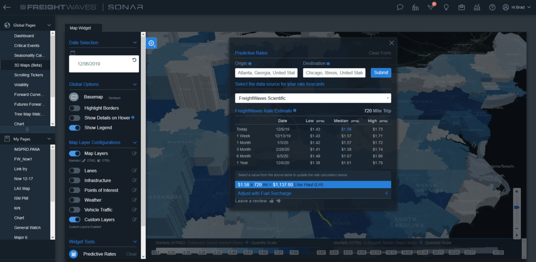This screenshot has height=262, width=536.
Task: Turn off the Map Layers toggle
Action: (75, 154)
